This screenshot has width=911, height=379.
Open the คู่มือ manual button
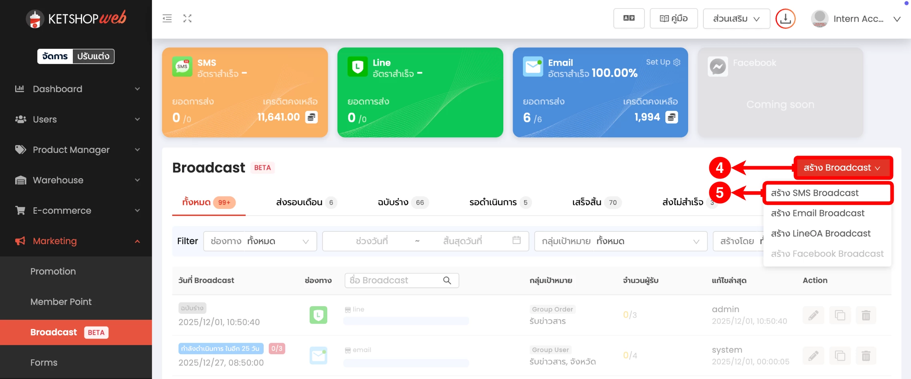[673, 19]
